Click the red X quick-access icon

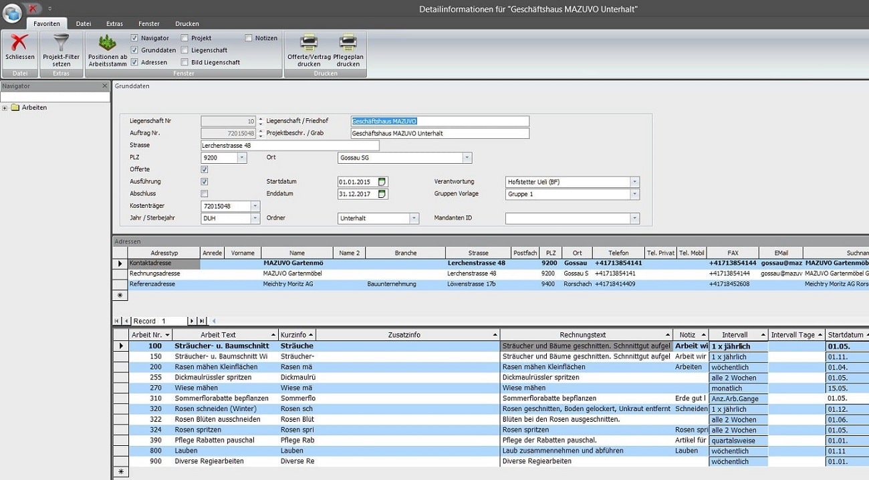tap(32, 8)
